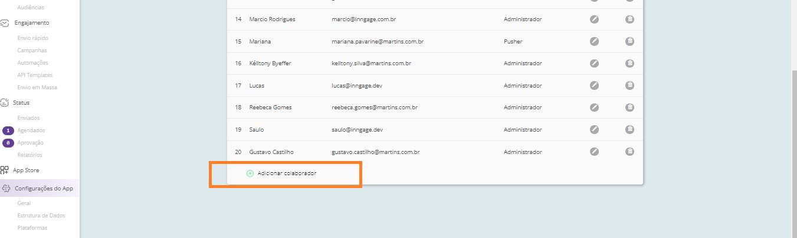Viewport: 797px width, 238px height.
Task: Open Automações page
Action: point(33,63)
